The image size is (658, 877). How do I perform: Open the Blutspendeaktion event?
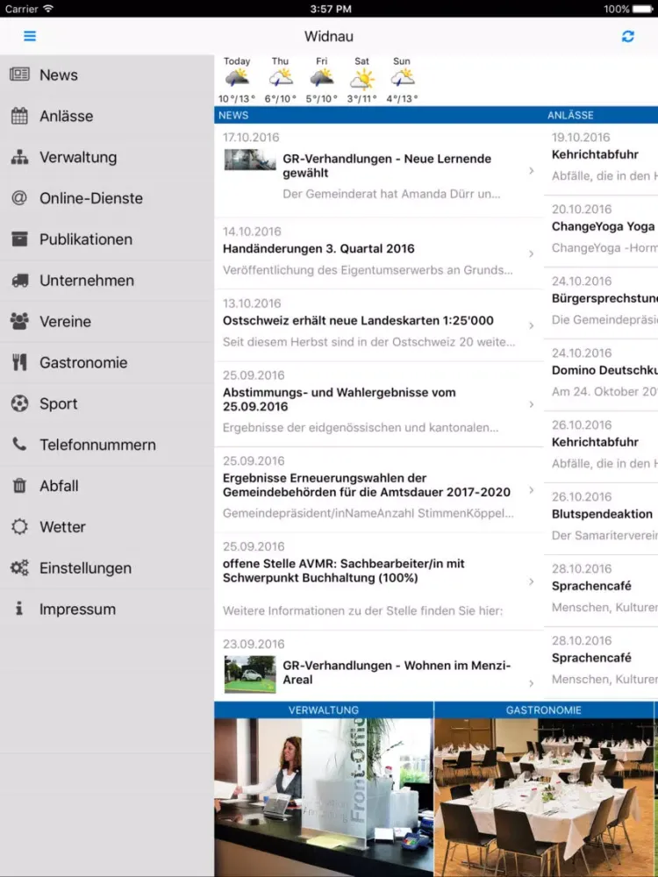[601, 519]
